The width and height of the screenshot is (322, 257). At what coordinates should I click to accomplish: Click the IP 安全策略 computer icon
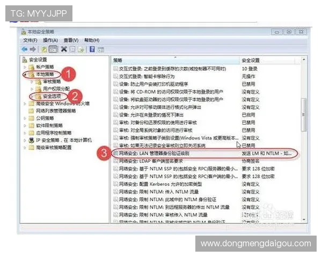pos(32,140)
